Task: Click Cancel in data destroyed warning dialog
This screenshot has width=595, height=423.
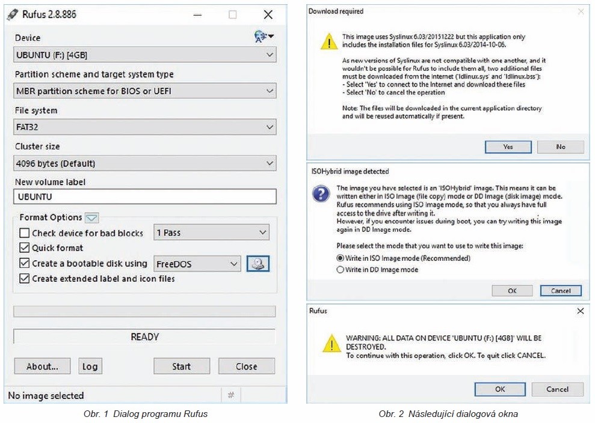Action: click(x=557, y=389)
